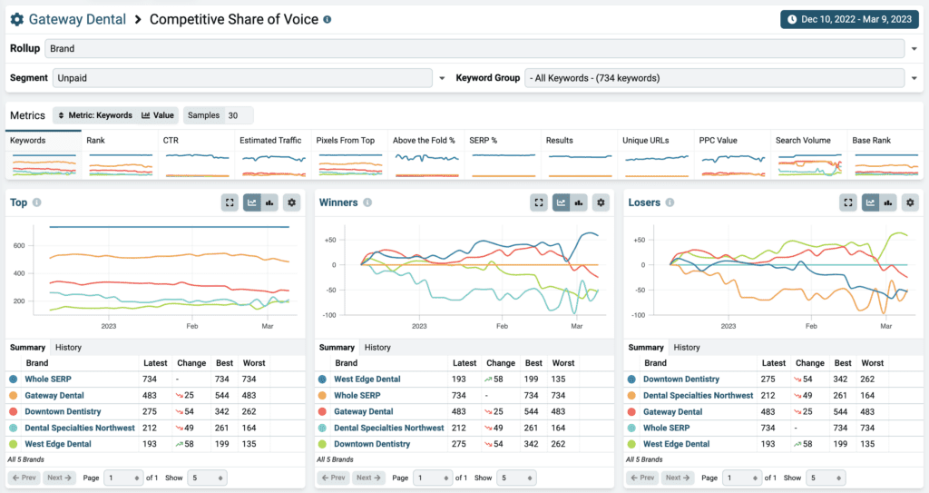Click the Segment Unpaid field
The height and width of the screenshot is (493, 929).
click(242, 78)
